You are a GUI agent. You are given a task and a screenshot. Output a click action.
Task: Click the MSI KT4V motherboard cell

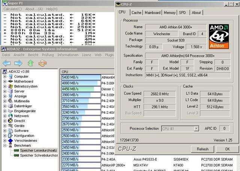pos(141,165)
